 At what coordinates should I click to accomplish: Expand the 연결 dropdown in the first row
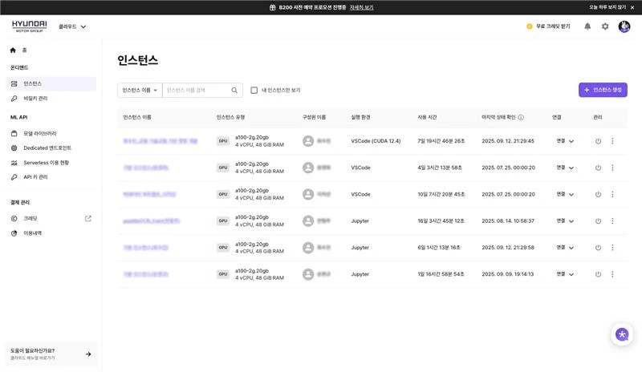pyautogui.click(x=565, y=141)
